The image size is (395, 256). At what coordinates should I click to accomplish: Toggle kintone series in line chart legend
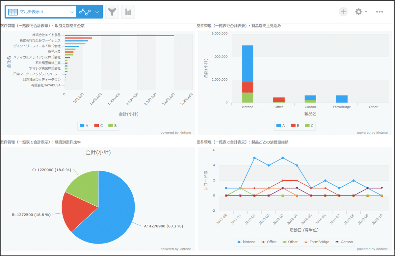coord(246,242)
